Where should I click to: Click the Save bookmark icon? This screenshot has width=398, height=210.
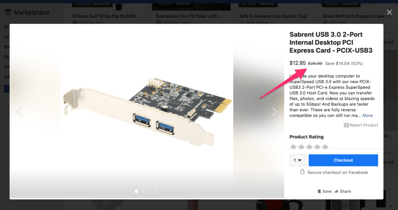(319, 191)
